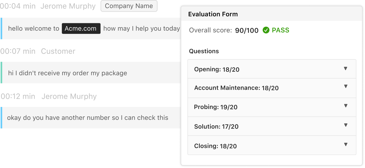Click the 00:04 min timestamp
This screenshot has width=365, height=168.
click(x=18, y=6)
